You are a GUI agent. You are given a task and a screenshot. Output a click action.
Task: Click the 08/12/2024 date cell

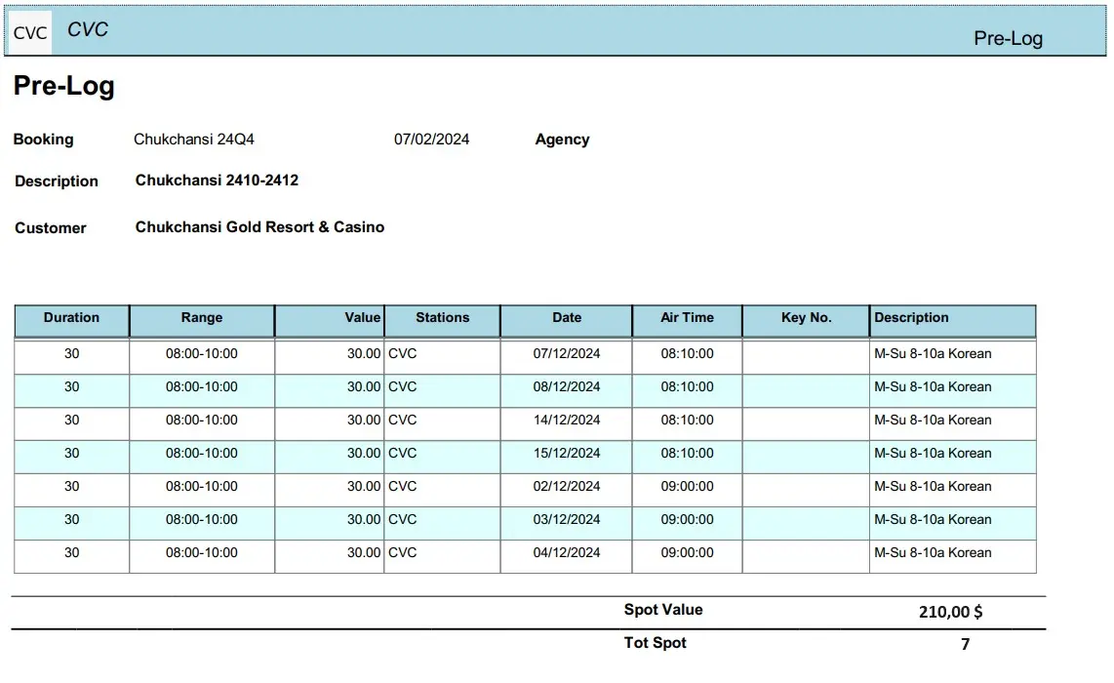(x=566, y=387)
